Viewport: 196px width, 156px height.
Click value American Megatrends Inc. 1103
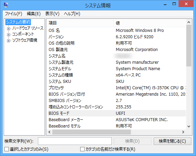[151, 94]
